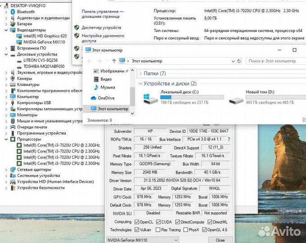Click the OneDrive cloud icon in Explorer

pyautogui.click(x=94, y=98)
